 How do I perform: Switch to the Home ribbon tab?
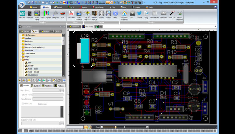coord(33,7)
